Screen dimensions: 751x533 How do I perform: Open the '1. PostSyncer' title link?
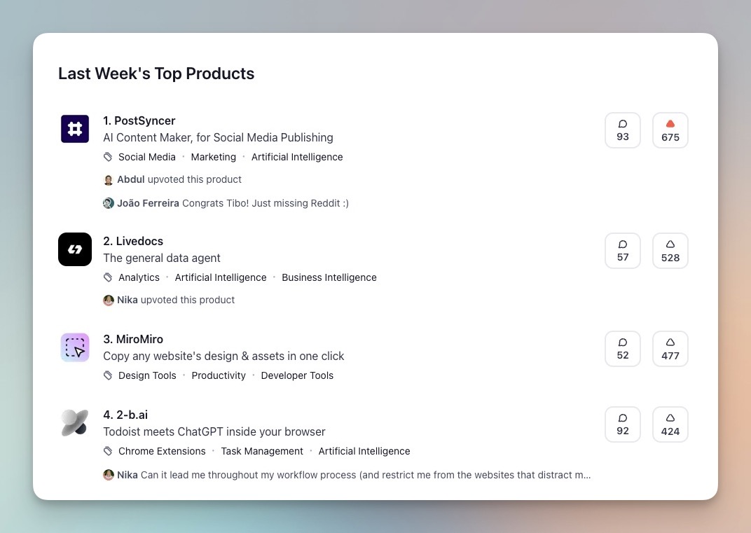tap(139, 120)
